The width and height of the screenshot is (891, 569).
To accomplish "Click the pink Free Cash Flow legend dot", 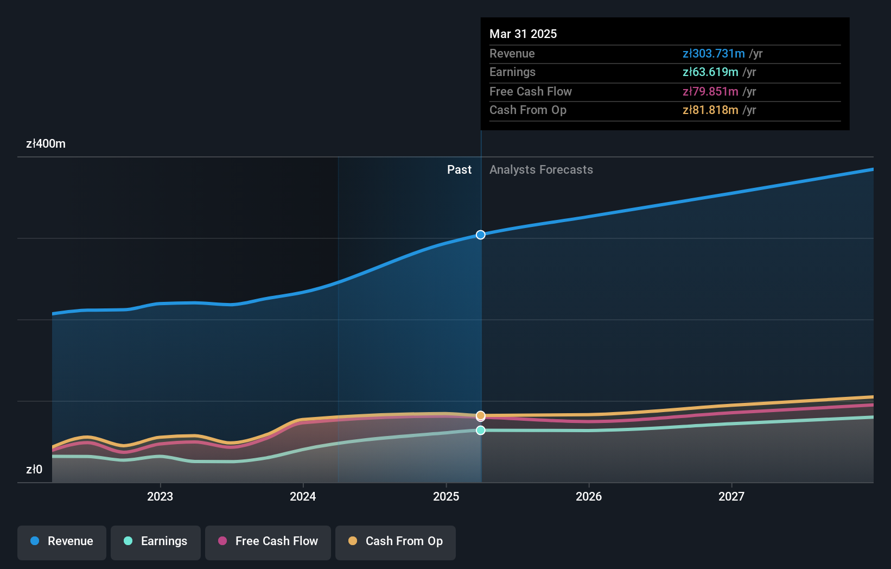I will [222, 541].
